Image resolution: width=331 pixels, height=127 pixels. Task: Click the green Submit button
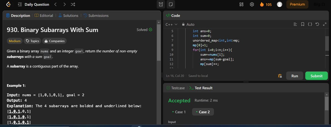click(x=316, y=76)
